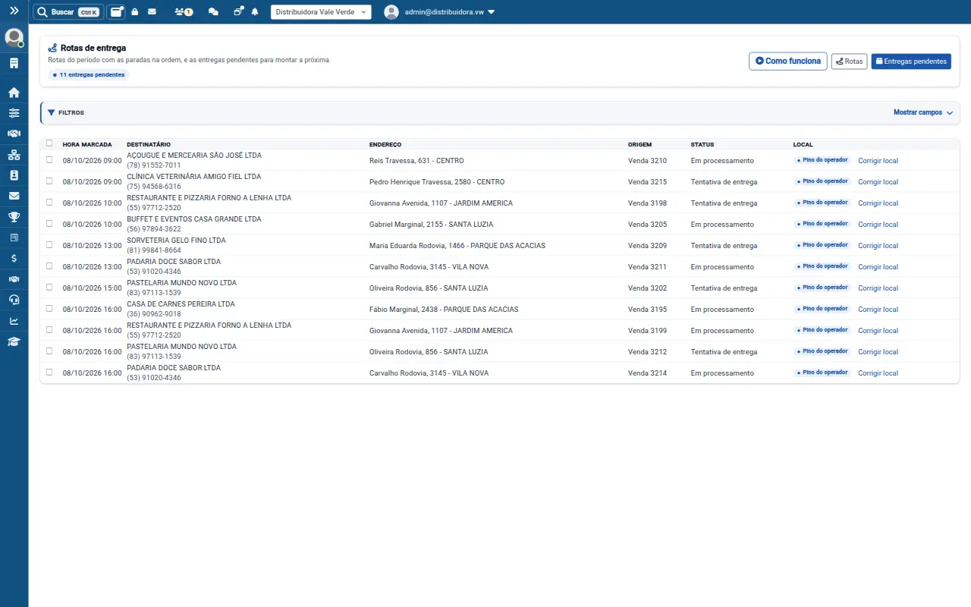Switch to the Entregas pendentes view
Image resolution: width=971 pixels, height=607 pixels.
point(911,61)
